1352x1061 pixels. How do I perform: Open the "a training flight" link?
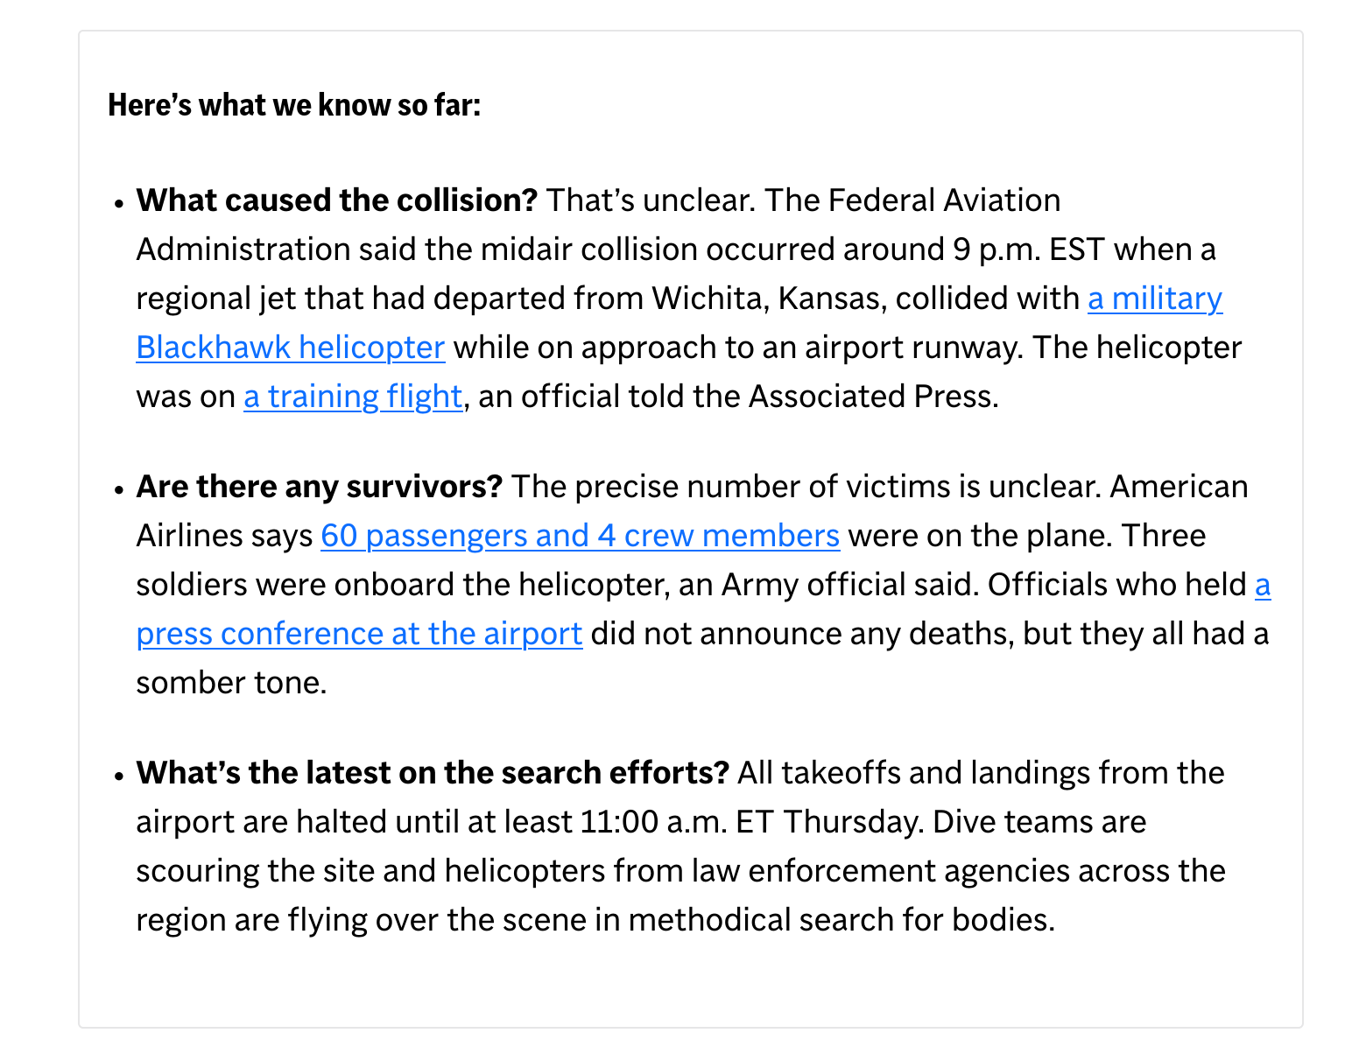(352, 397)
